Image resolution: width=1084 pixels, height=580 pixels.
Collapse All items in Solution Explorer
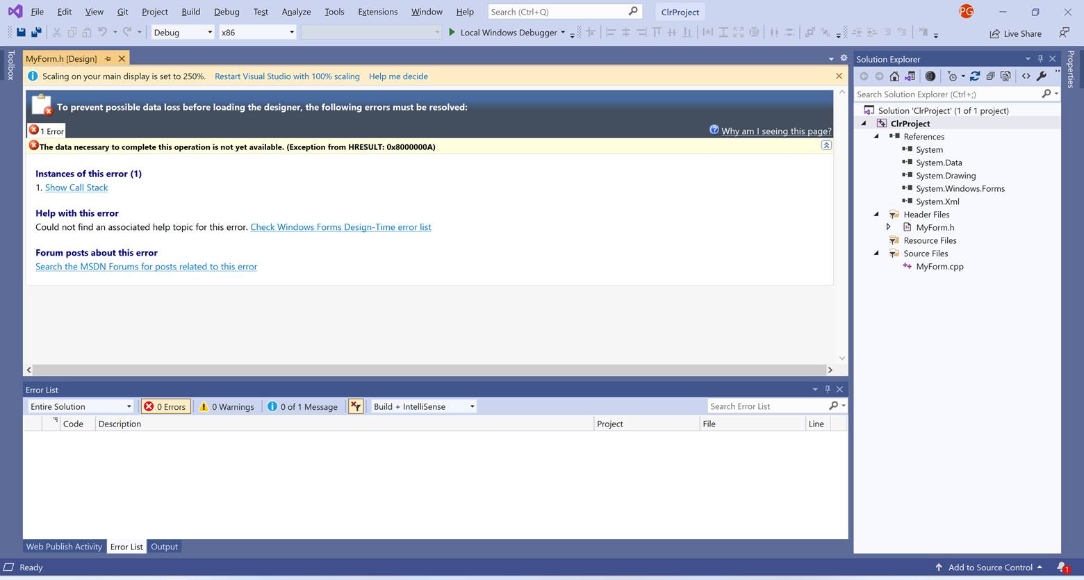(x=990, y=76)
